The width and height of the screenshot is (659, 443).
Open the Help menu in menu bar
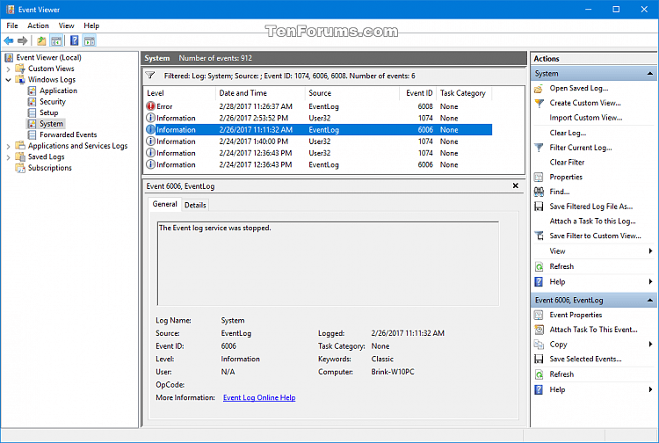[x=91, y=25]
